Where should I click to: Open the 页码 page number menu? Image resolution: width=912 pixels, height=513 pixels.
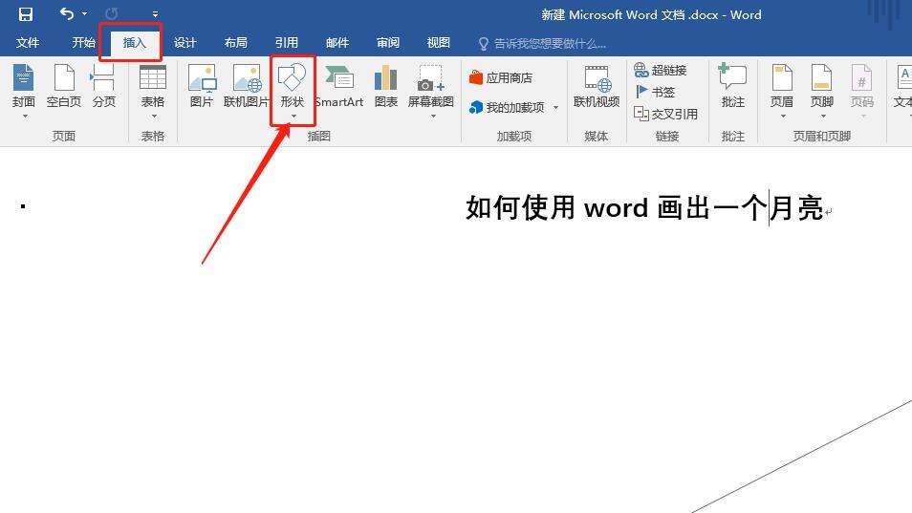(x=862, y=86)
